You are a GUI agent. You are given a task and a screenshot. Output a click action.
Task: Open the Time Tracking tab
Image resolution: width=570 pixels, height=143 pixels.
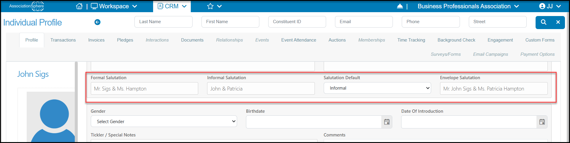[x=411, y=40]
